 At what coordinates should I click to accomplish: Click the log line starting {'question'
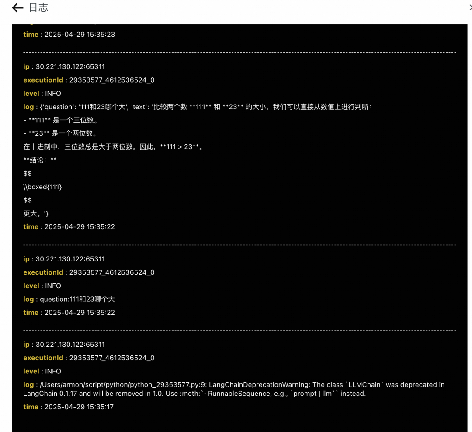205,107
